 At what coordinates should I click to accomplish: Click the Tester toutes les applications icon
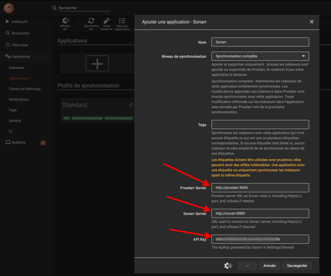(106, 21)
